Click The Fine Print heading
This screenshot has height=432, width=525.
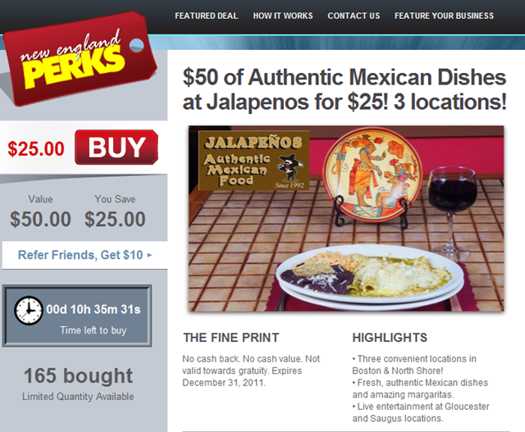click(231, 338)
